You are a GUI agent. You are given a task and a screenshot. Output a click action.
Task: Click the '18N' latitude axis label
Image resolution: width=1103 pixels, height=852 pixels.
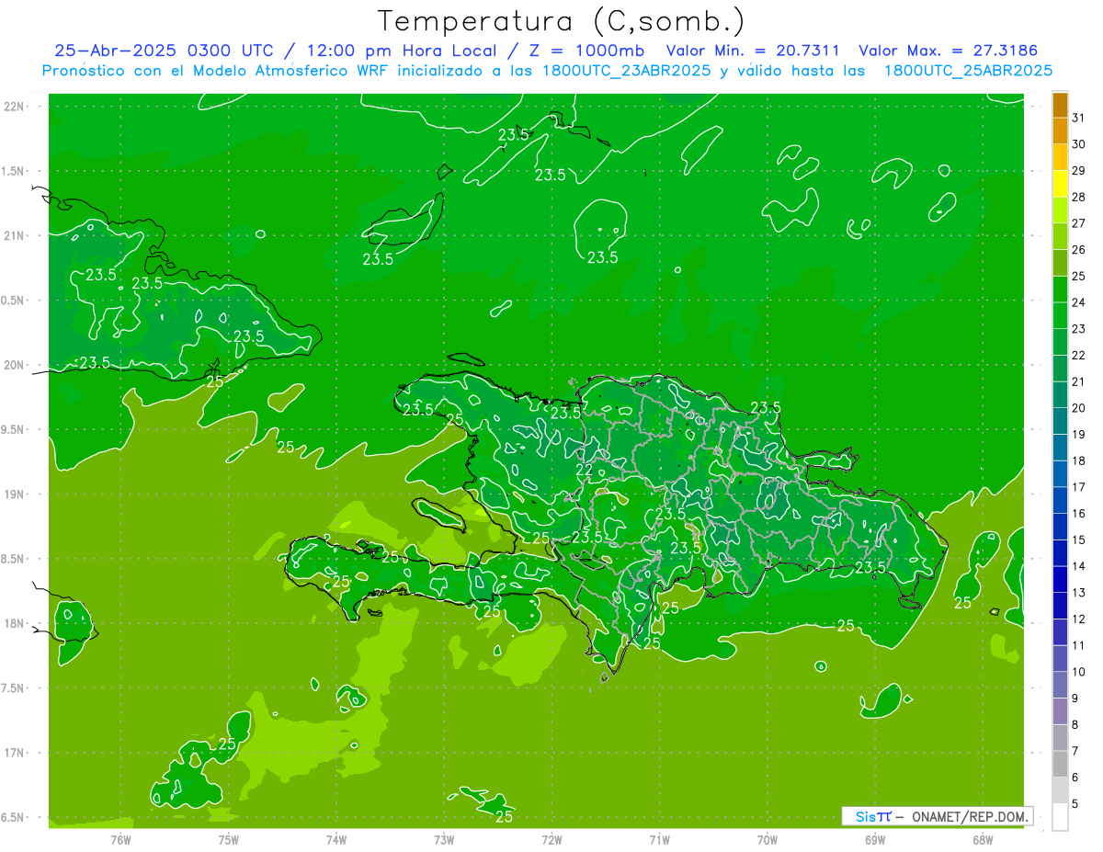coord(13,624)
